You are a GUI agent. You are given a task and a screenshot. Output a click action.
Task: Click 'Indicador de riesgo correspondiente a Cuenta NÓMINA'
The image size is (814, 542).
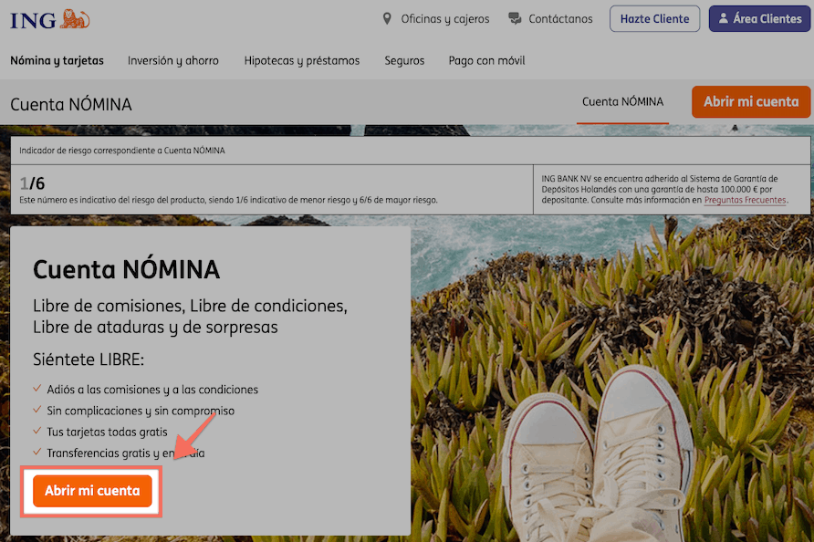pos(122,151)
